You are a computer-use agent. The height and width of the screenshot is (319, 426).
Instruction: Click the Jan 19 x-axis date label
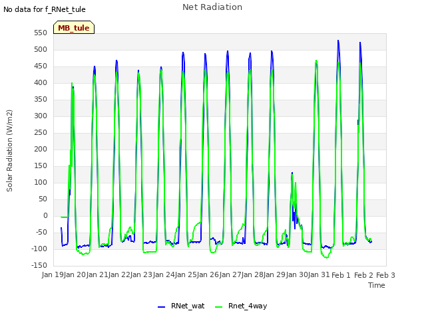click(x=53, y=275)
